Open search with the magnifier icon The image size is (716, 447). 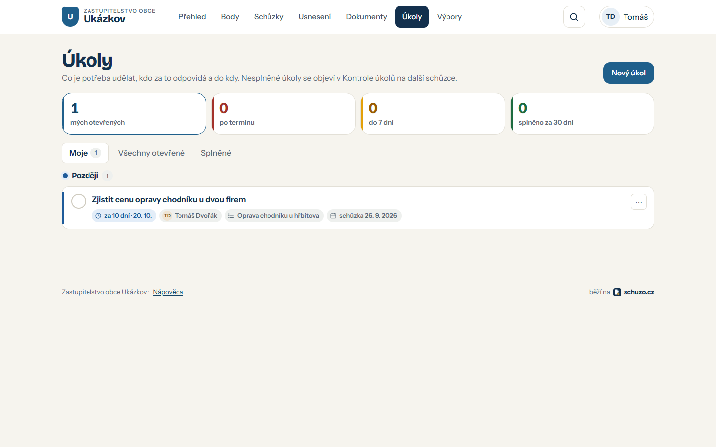click(x=574, y=17)
